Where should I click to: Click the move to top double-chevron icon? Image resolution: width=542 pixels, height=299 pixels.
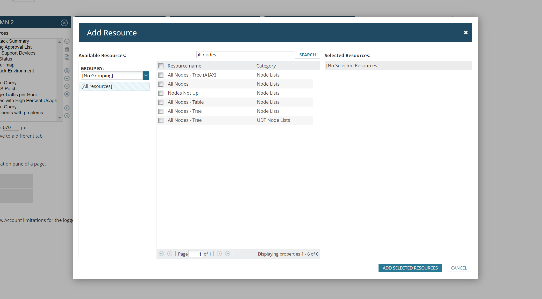(x=67, y=71)
